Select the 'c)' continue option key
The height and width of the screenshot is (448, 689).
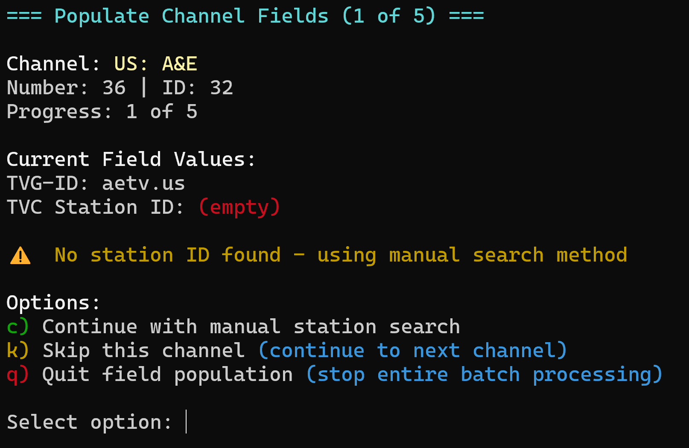[x=18, y=327]
